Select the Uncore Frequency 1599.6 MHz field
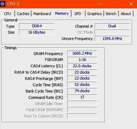Image resolution: width=137 pixels, height=129 pixels. click(x=112, y=39)
